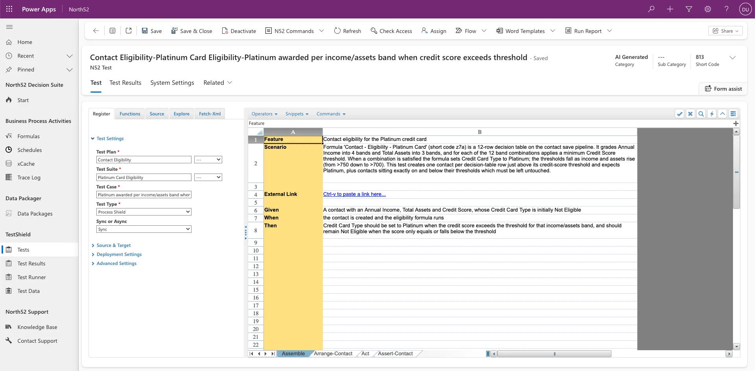This screenshot has width=755, height=371.
Task: Click the Deactivate button
Action: click(239, 31)
